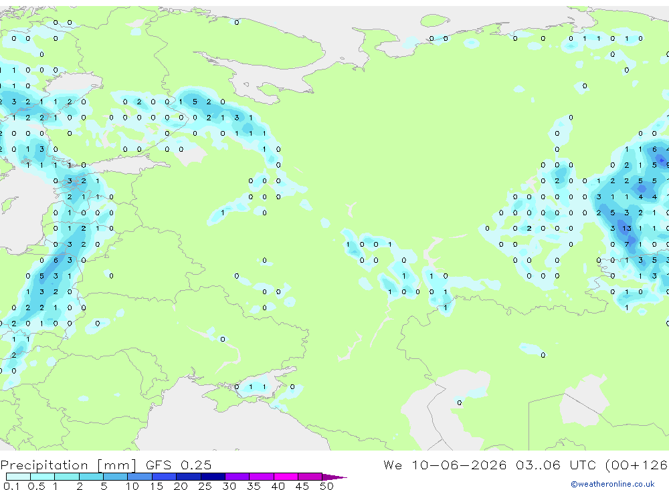Click the legend swatch between 0.5 and 1
The image size is (669, 490).
tap(42, 477)
